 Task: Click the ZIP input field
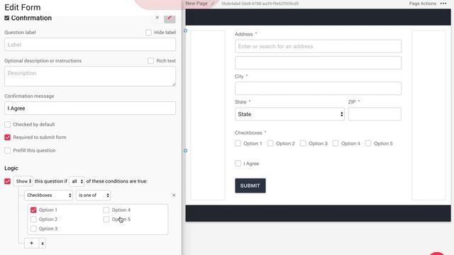point(375,114)
